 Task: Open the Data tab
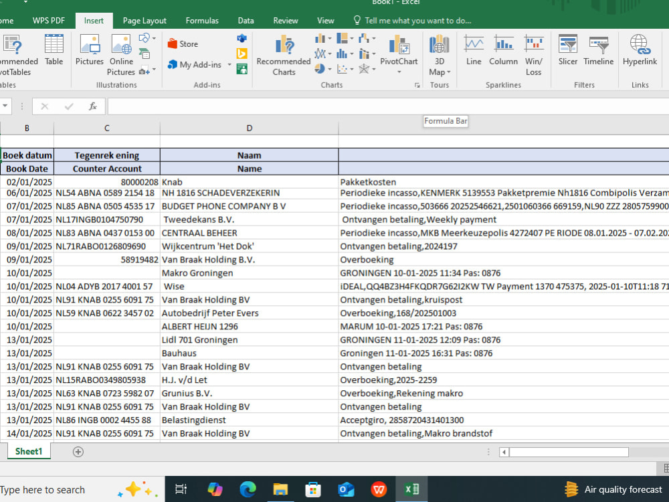pyautogui.click(x=246, y=21)
